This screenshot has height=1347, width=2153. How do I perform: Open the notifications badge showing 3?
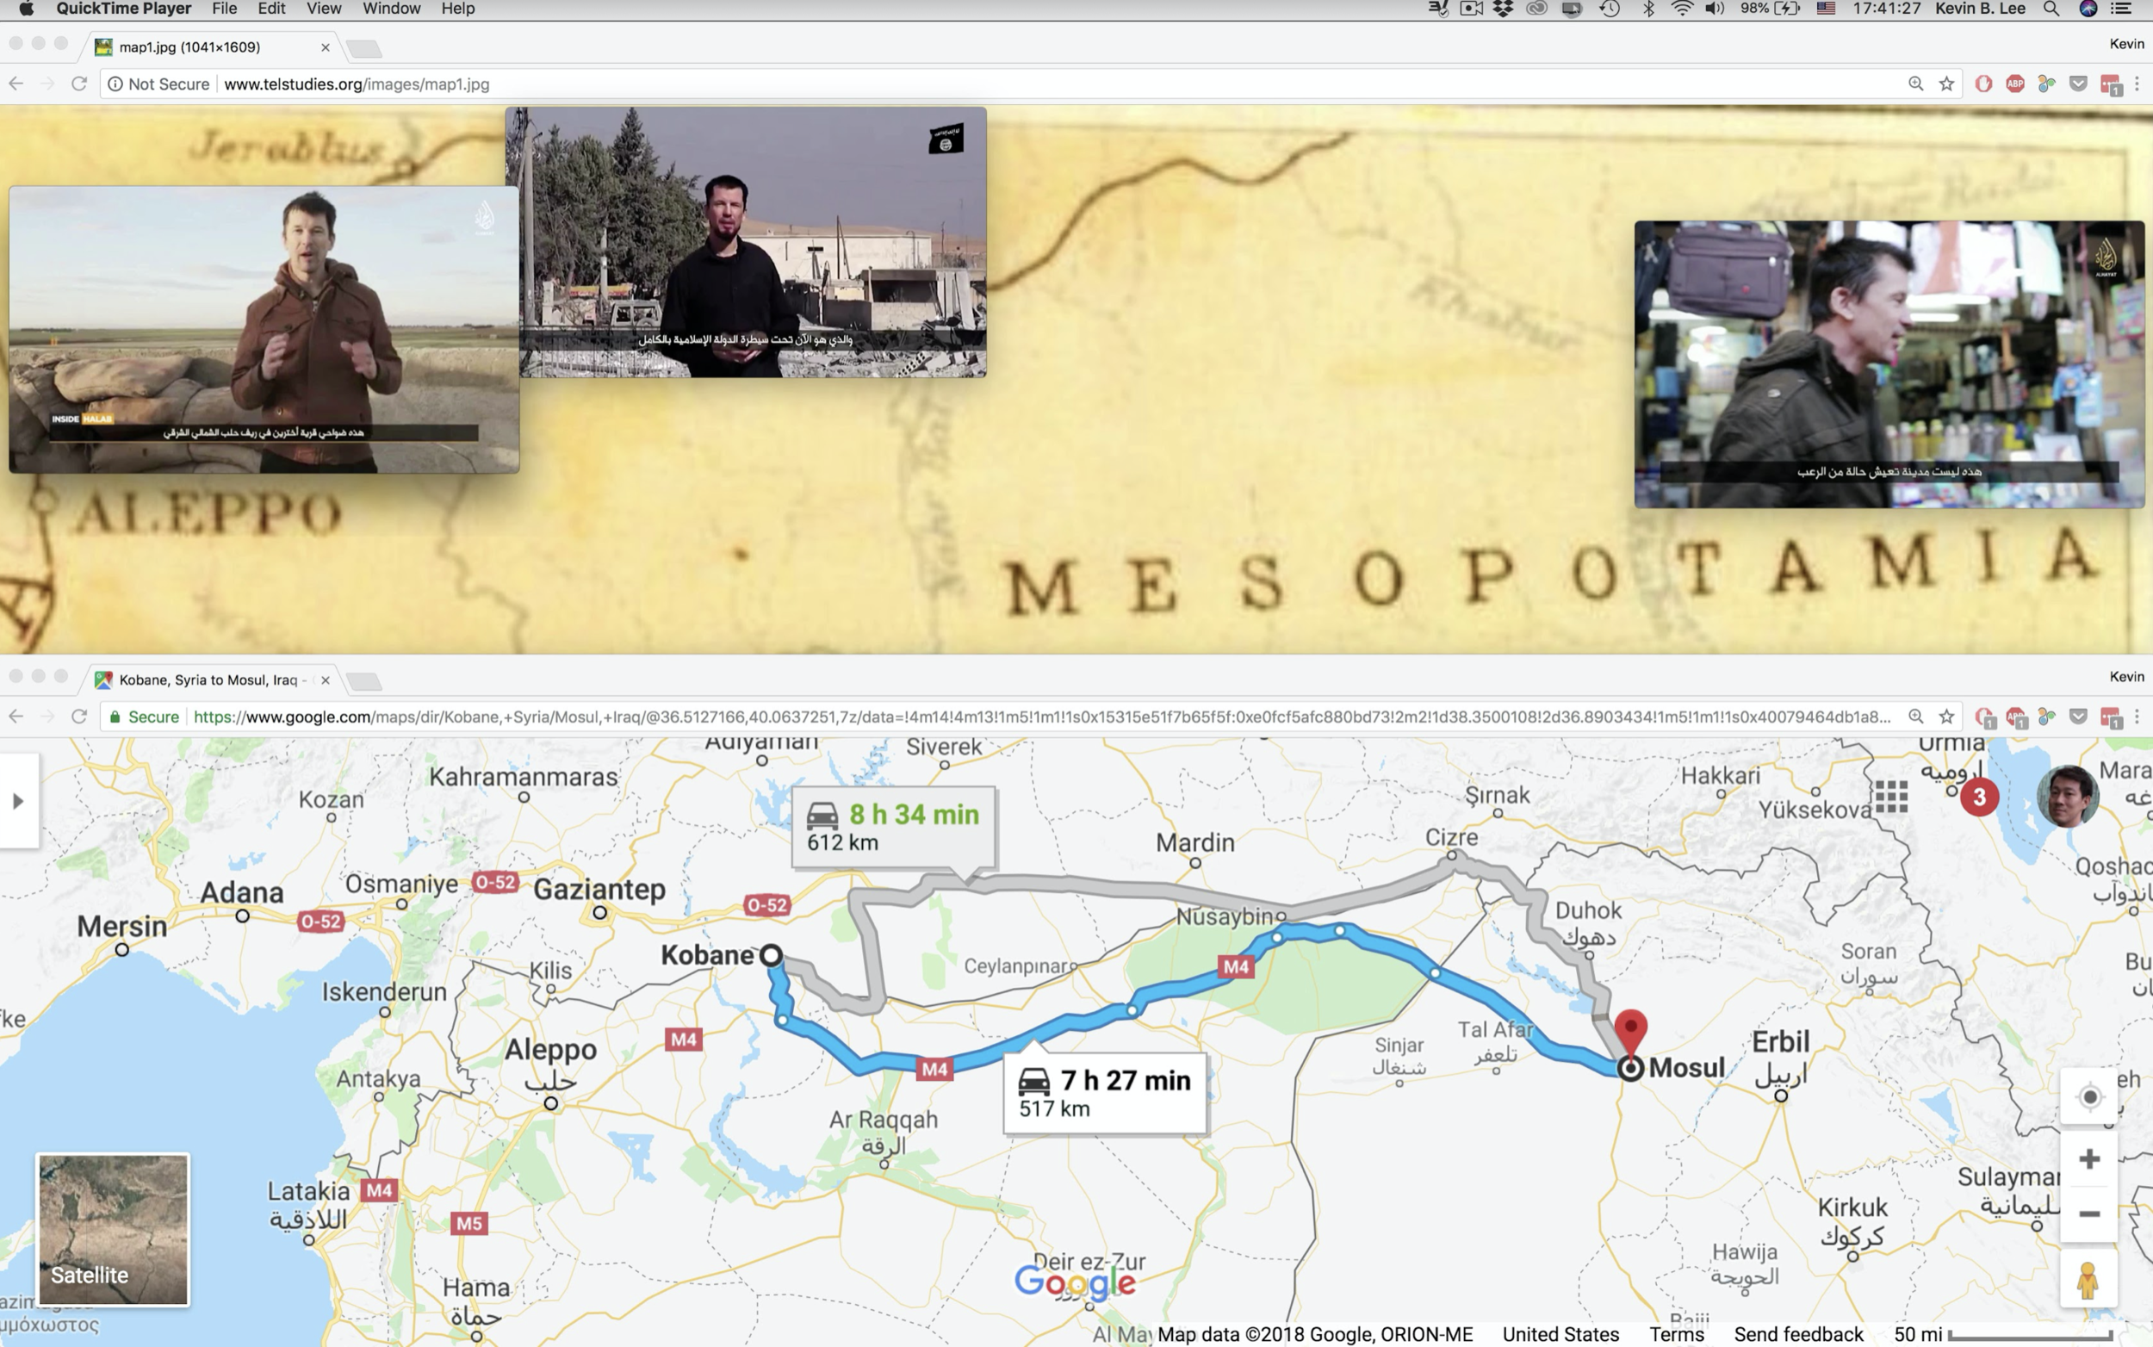coord(1979,797)
